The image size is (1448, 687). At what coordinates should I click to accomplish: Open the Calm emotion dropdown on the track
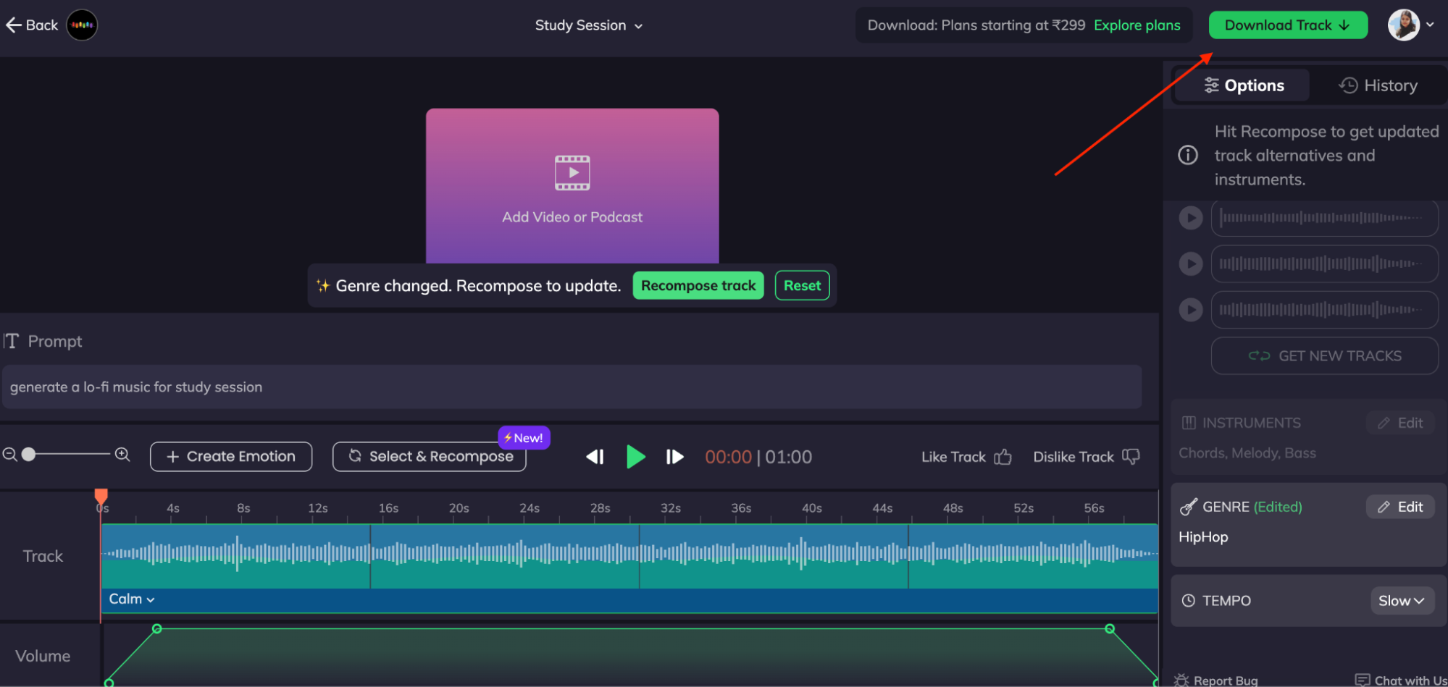(x=132, y=599)
